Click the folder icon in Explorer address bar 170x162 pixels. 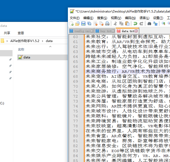(2, 41)
